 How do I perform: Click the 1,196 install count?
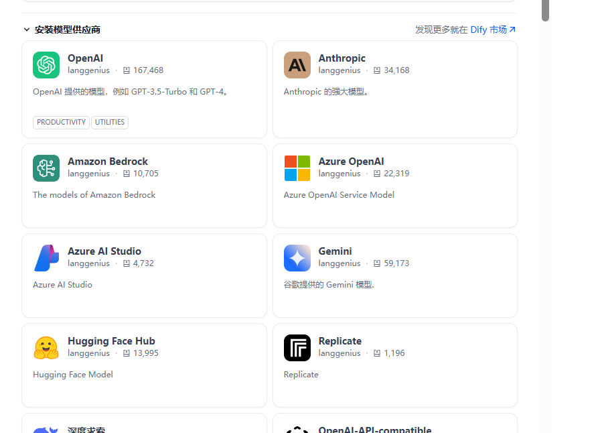click(394, 353)
